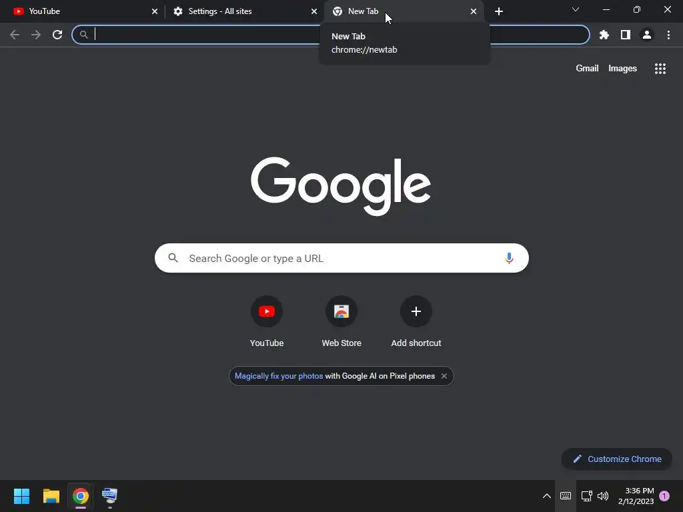Open the volume speaker tray icon

[603, 496]
